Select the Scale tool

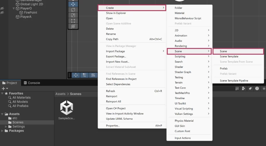(x=73, y=15)
